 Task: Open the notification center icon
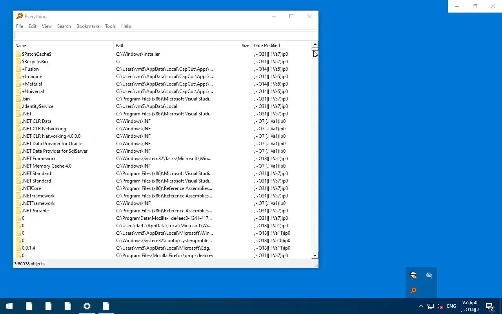tap(490, 306)
